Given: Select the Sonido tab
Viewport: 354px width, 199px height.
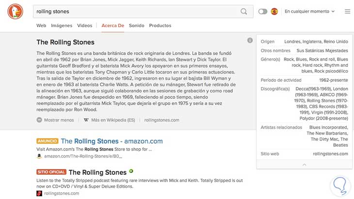Looking at the screenshot, I should 137,26.
